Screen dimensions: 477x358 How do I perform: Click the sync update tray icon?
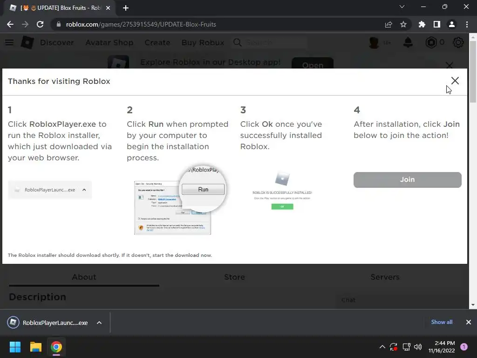[394, 347]
